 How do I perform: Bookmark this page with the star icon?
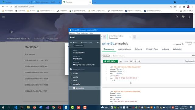[175, 7]
